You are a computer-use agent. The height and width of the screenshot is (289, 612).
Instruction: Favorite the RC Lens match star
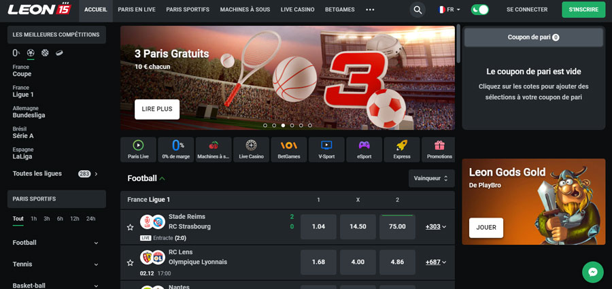point(131,263)
